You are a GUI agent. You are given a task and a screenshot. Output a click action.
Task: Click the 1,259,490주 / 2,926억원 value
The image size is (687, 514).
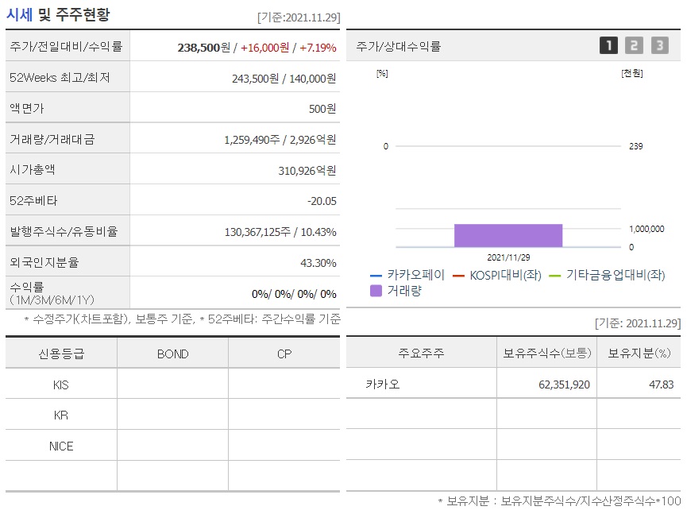pyautogui.click(x=280, y=140)
